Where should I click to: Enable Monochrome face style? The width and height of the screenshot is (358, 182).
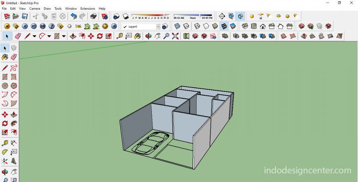coord(233,26)
